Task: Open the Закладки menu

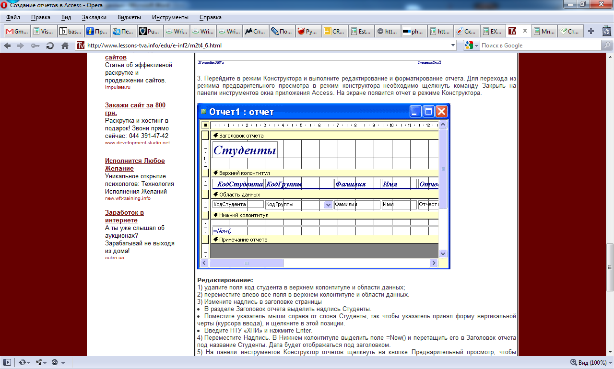Action: coord(94,17)
